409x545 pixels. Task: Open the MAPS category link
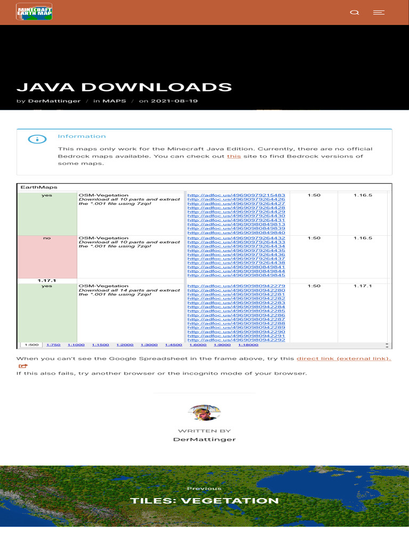tap(114, 101)
